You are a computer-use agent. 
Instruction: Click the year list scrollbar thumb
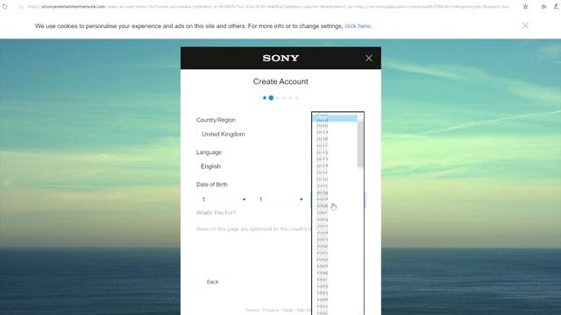[360, 144]
